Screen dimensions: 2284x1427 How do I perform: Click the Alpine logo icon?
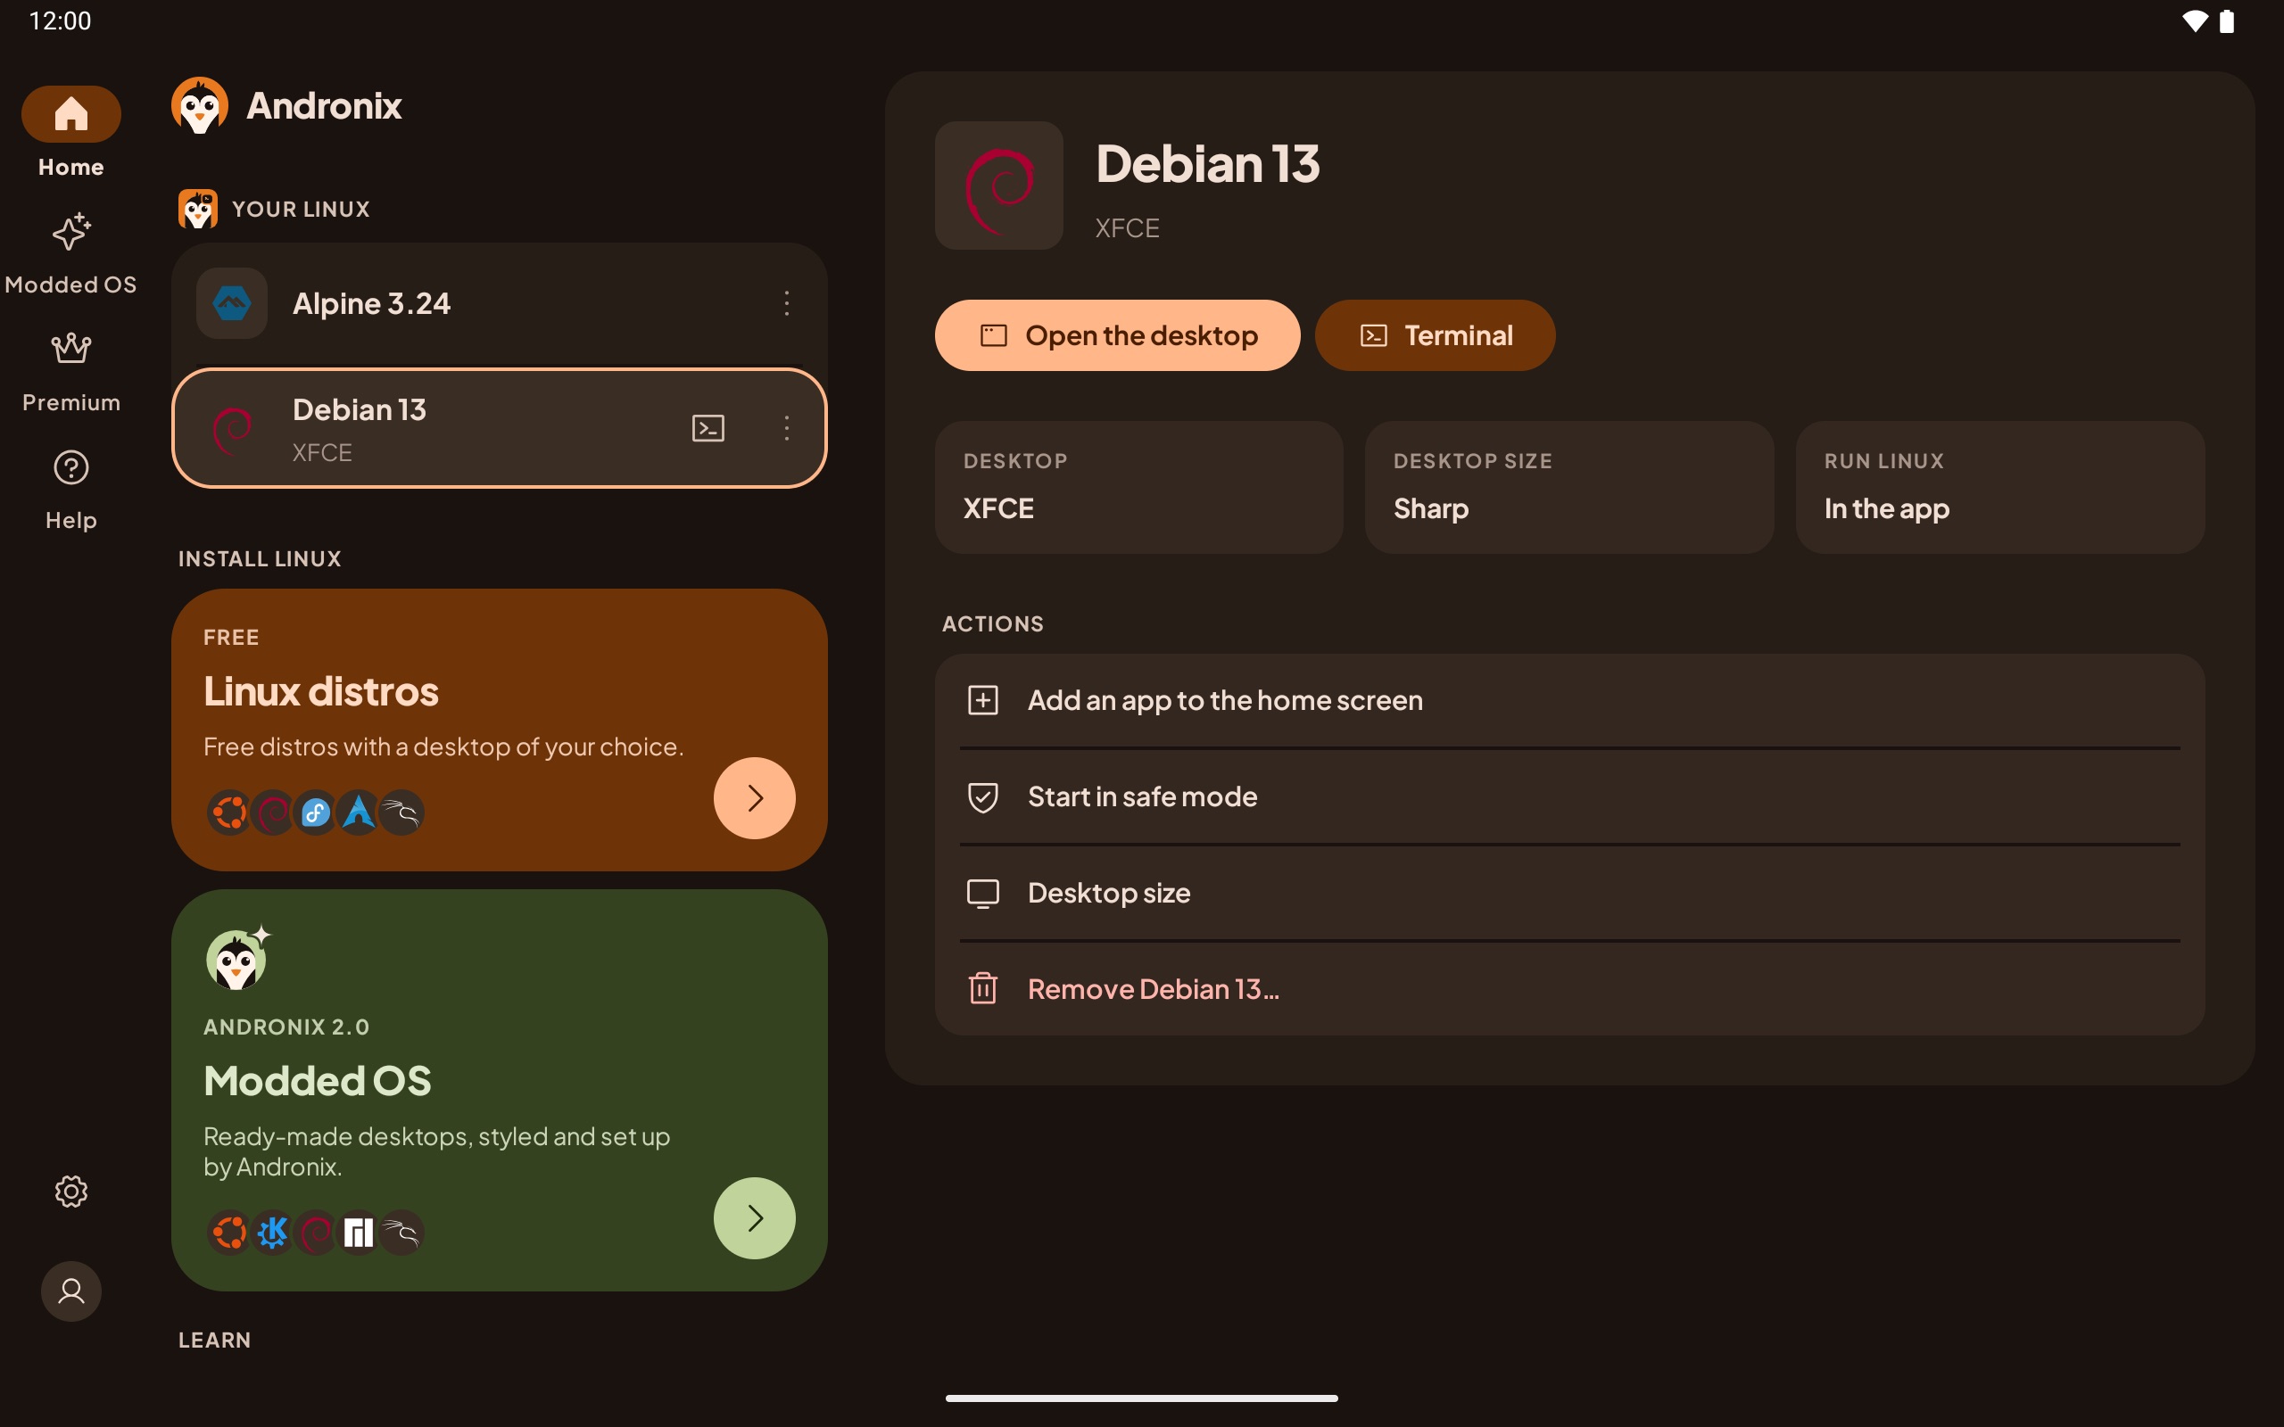[x=231, y=303]
